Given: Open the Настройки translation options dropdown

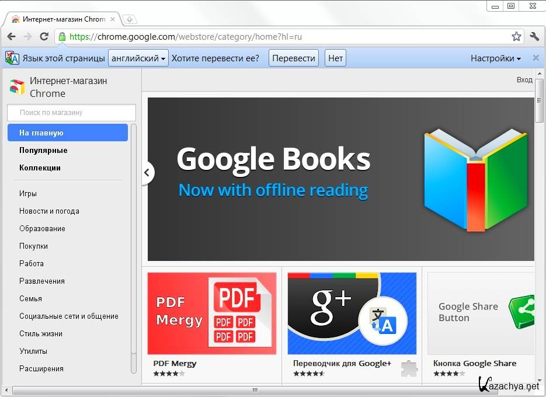Looking at the screenshot, I should [x=496, y=58].
